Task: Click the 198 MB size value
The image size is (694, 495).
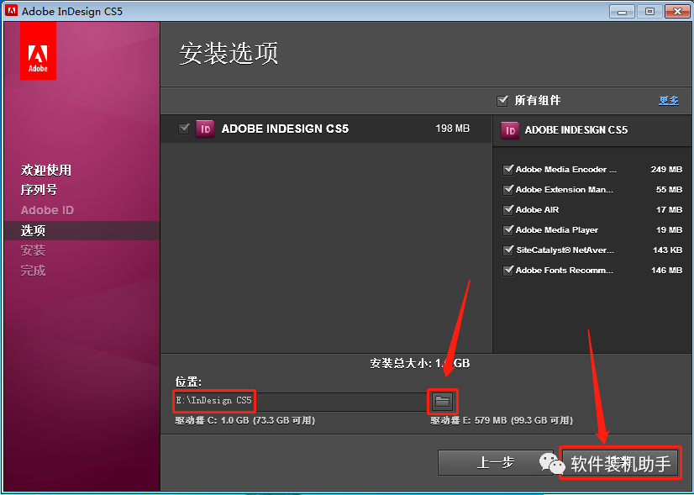Action: pos(452,129)
